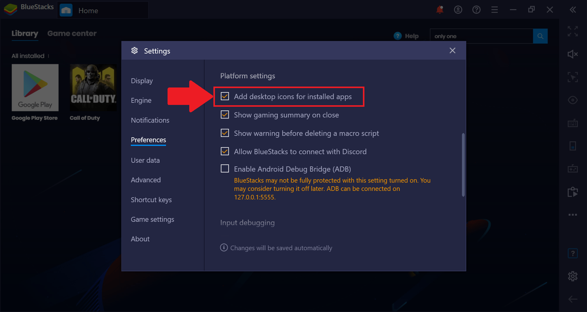This screenshot has width=587, height=312.
Task: Click the Help link text
Action: pos(412,36)
